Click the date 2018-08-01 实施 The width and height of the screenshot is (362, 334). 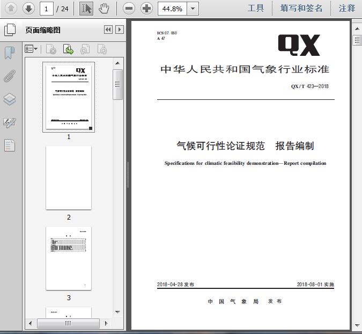[x=315, y=284]
